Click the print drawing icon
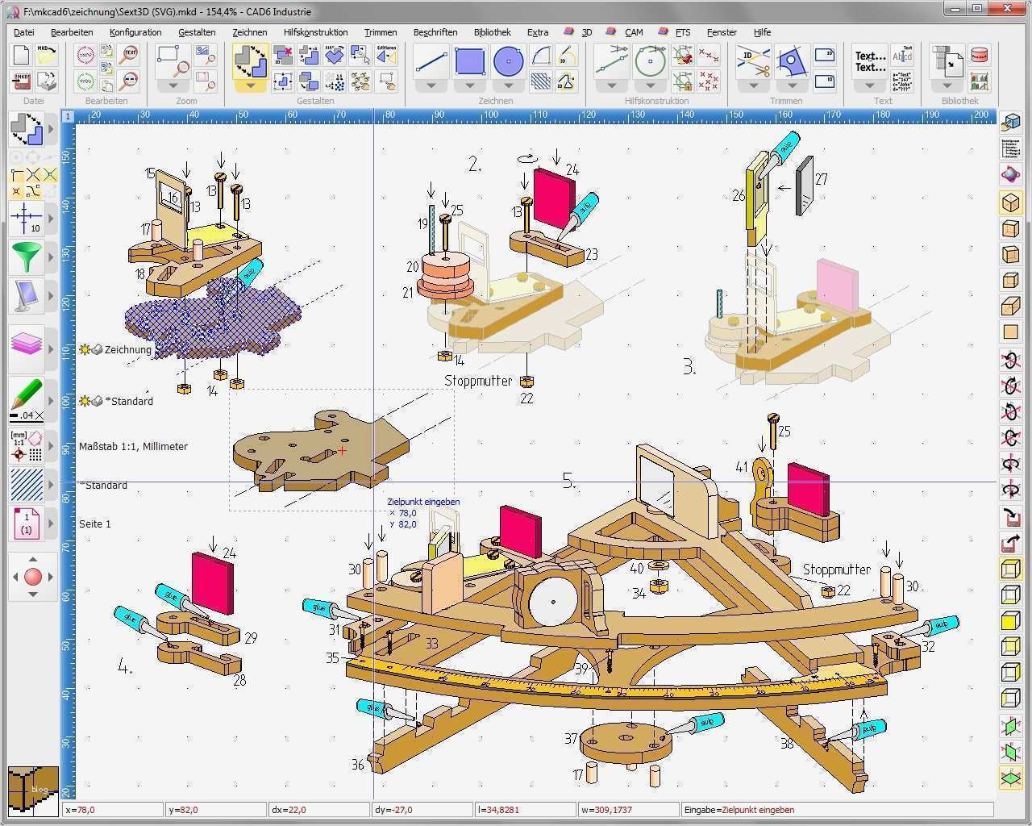The height and width of the screenshot is (826, 1032). [x=47, y=81]
